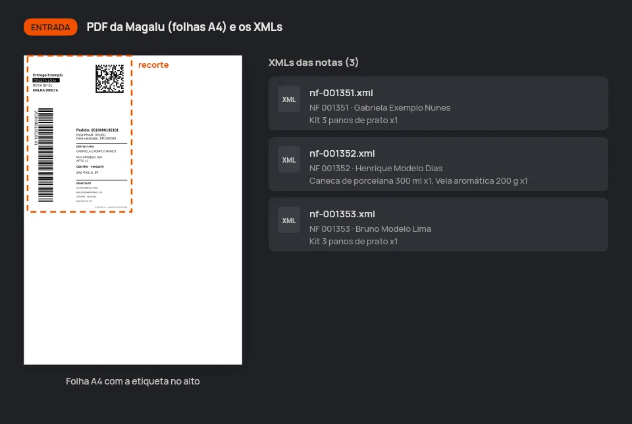This screenshot has width=632, height=424.
Task: Click the 'GABRIELA EXEMPLO NUNES' recipient line on the label
Action: point(96,151)
